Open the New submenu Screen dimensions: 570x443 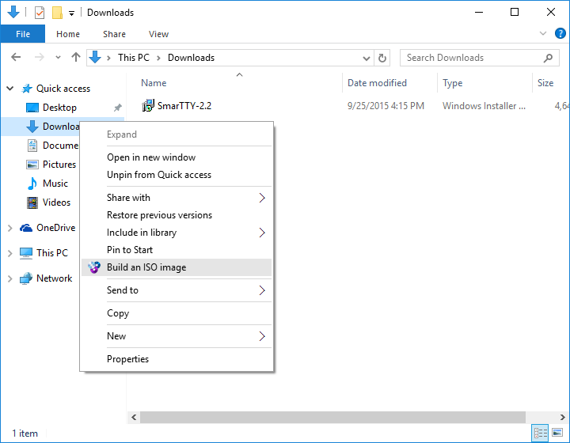pos(177,336)
